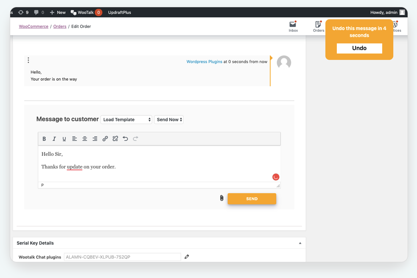Change delivery timing via Send Now dropdown
Screen dimensions: 417x278
pyautogui.click(x=169, y=119)
